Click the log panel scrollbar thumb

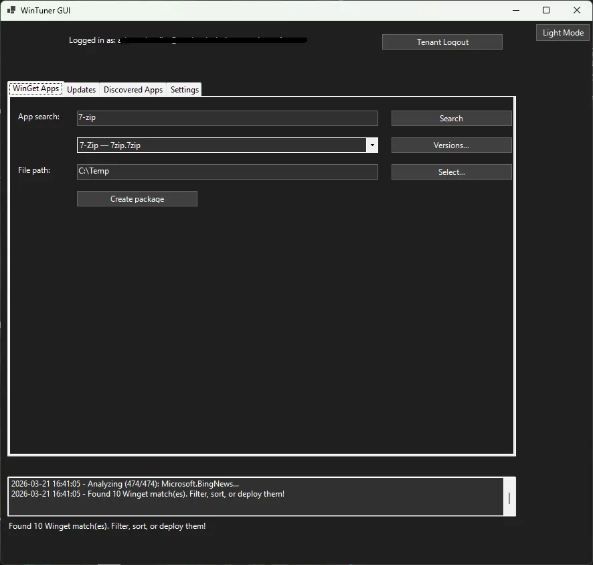point(509,498)
